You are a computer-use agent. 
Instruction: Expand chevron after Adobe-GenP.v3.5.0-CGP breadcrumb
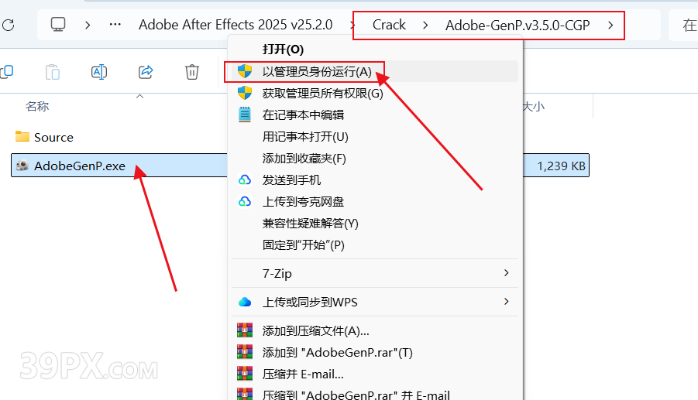pyautogui.click(x=610, y=26)
